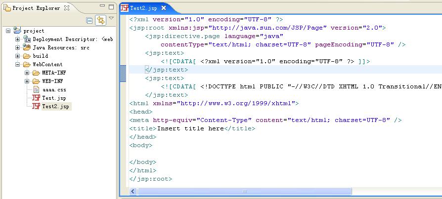Select the WebContent folder label
This screenshot has width=442, height=199.
point(47,65)
